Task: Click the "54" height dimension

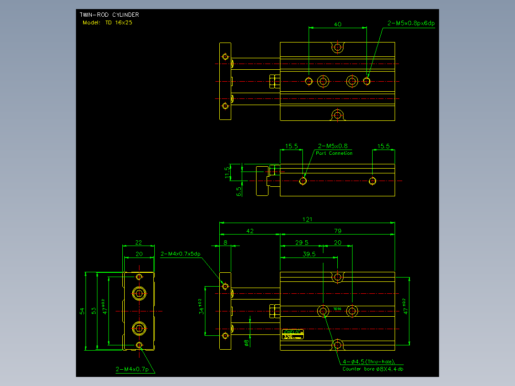Action: coord(82,311)
